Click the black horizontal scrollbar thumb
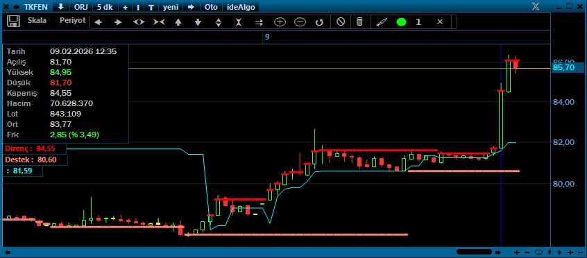 coord(474,252)
